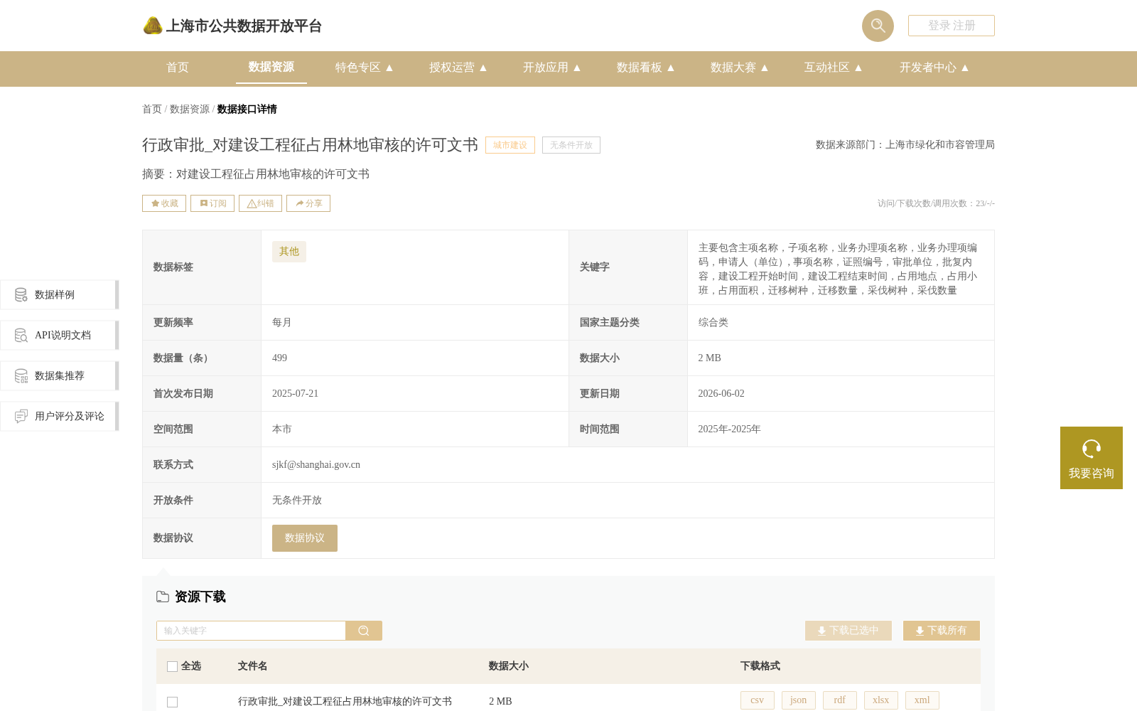Click the 分享 share button
The width and height of the screenshot is (1137, 711).
(308, 203)
